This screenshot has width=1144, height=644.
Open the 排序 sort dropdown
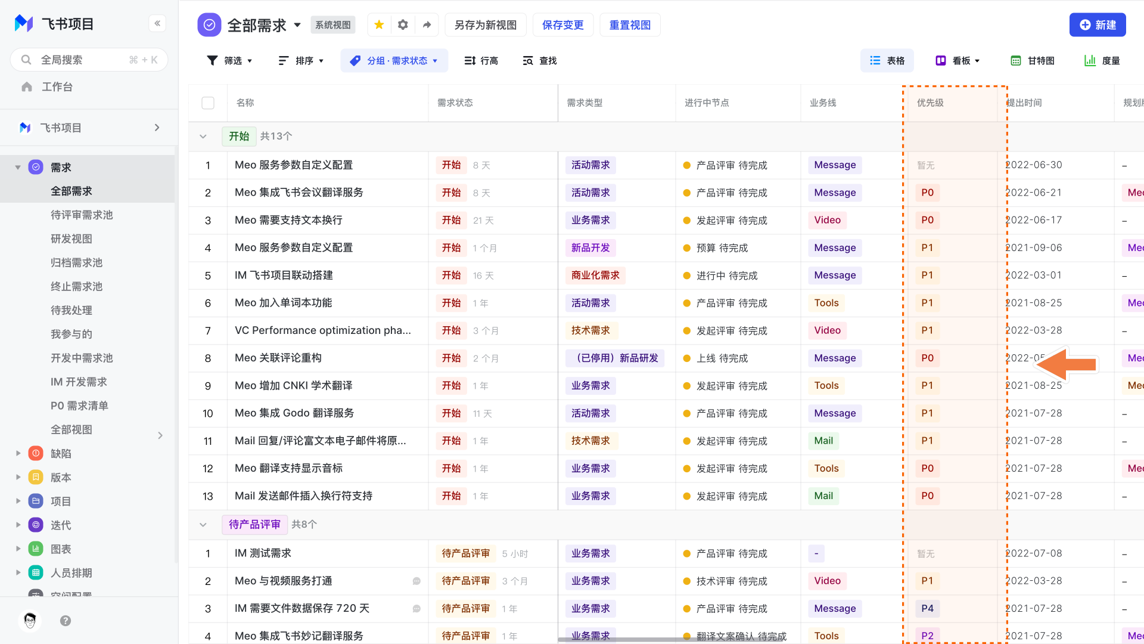coord(301,61)
